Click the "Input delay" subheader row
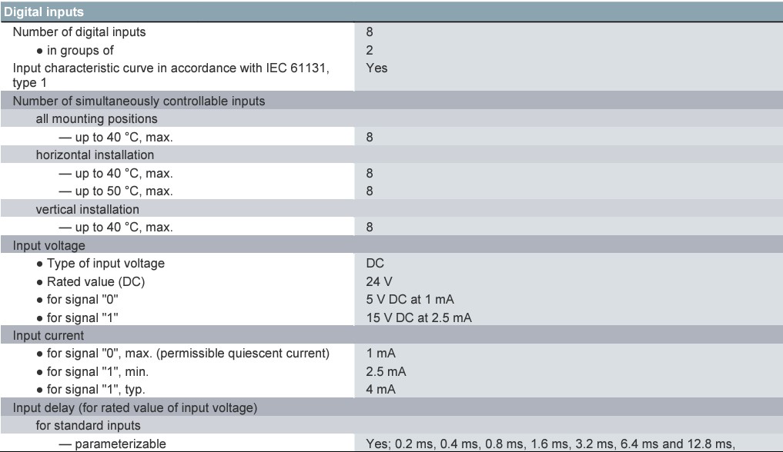 391,407
